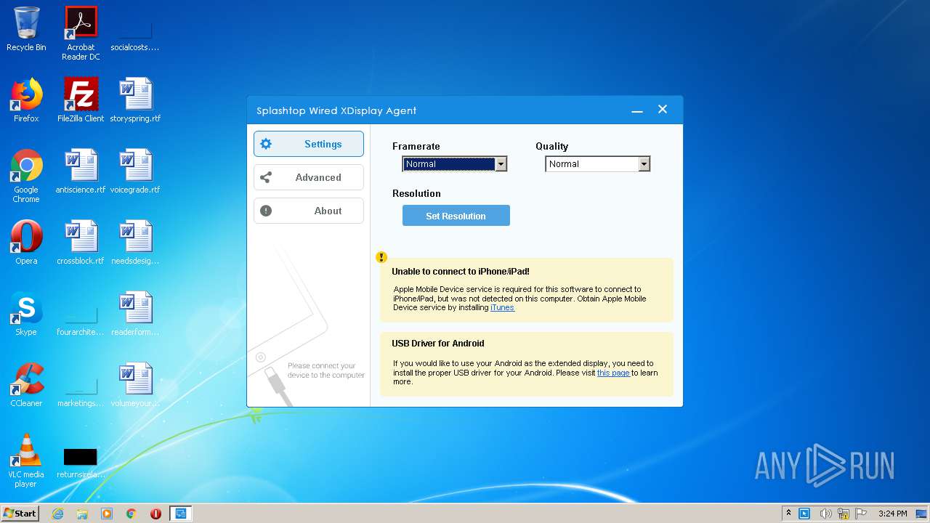Open Windows Media Player from taskbar
Image resolution: width=930 pixels, height=523 pixels.
(107, 514)
